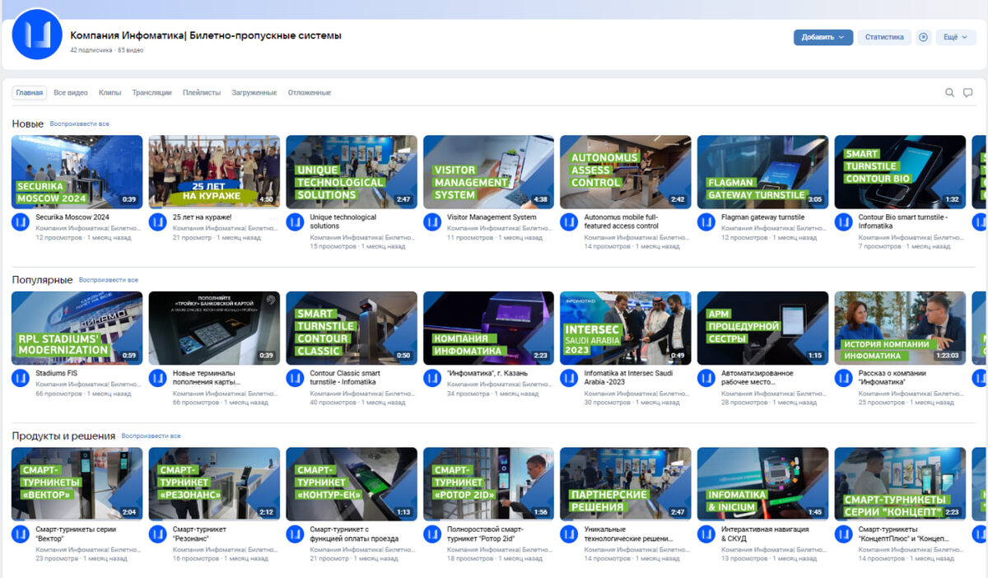Screen dimensions: 988x578
Task: Click channel avatar beside Рассказ о компании
Action: pyautogui.click(x=844, y=378)
